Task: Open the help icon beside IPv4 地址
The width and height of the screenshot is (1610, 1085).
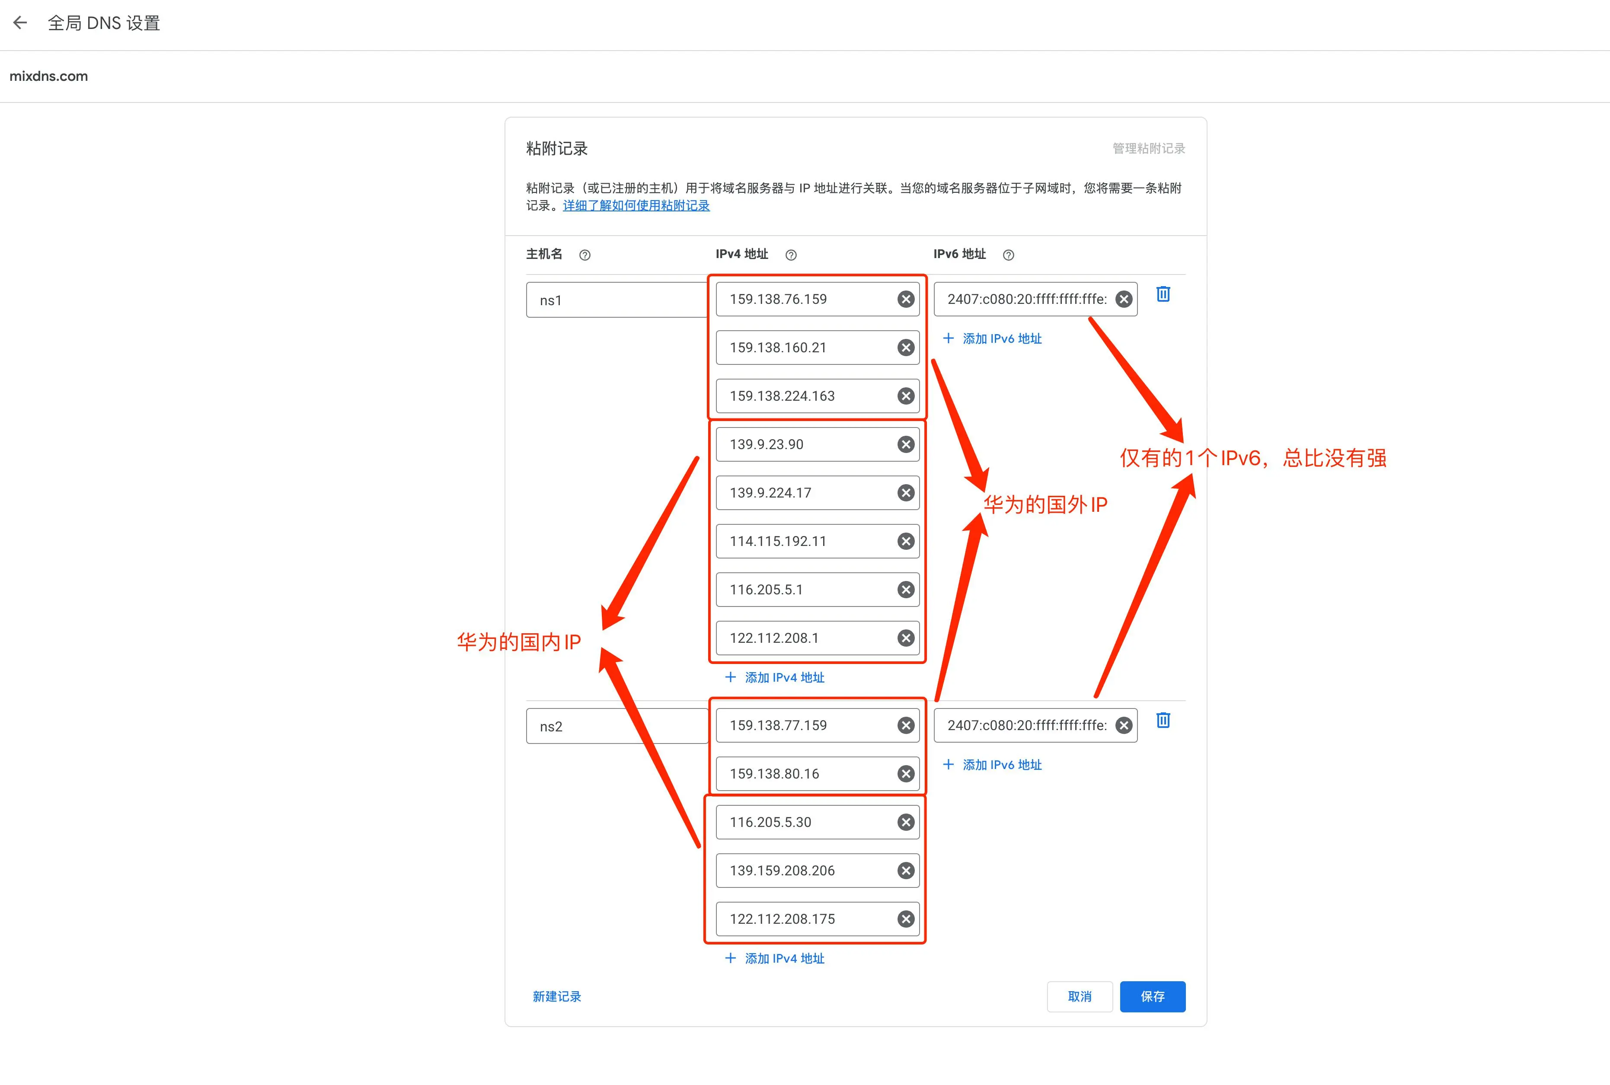Action: [791, 255]
